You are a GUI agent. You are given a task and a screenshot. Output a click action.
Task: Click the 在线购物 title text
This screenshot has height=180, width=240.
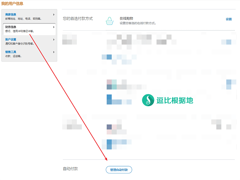point(126,18)
